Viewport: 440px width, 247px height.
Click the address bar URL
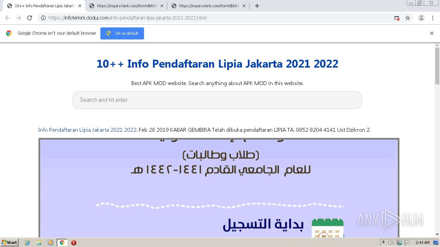(x=128, y=18)
